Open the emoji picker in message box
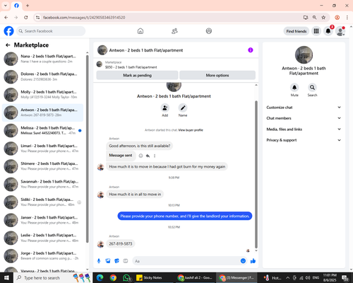The height and width of the screenshot is (283, 353). 243,261
